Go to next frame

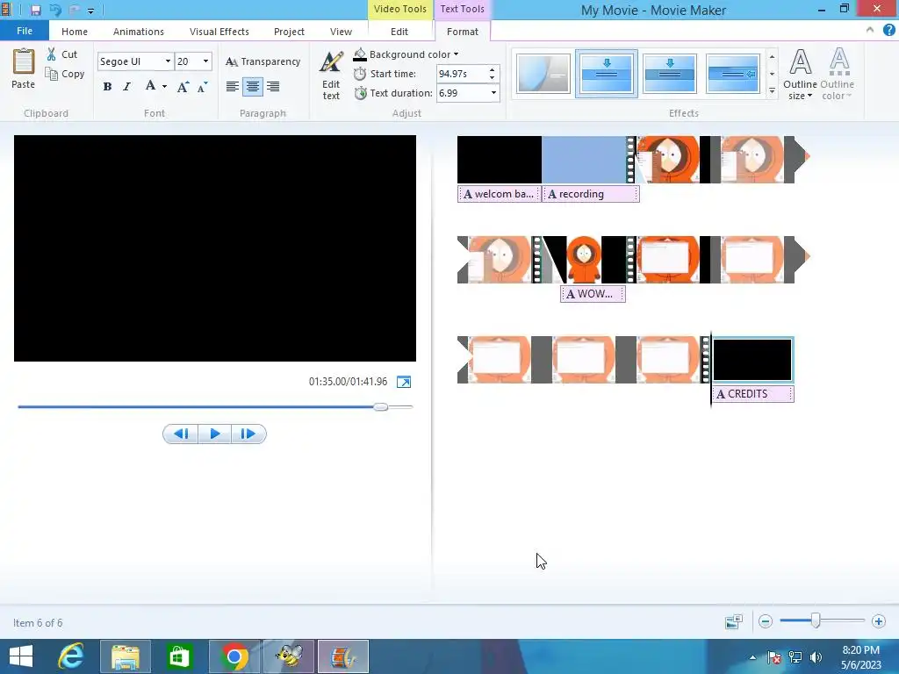(x=248, y=434)
